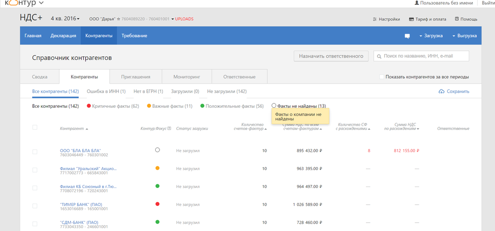Click the cloud Сохранить icon
Image resolution: width=495 pixels, height=231 pixels.
(x=441, y=91)
